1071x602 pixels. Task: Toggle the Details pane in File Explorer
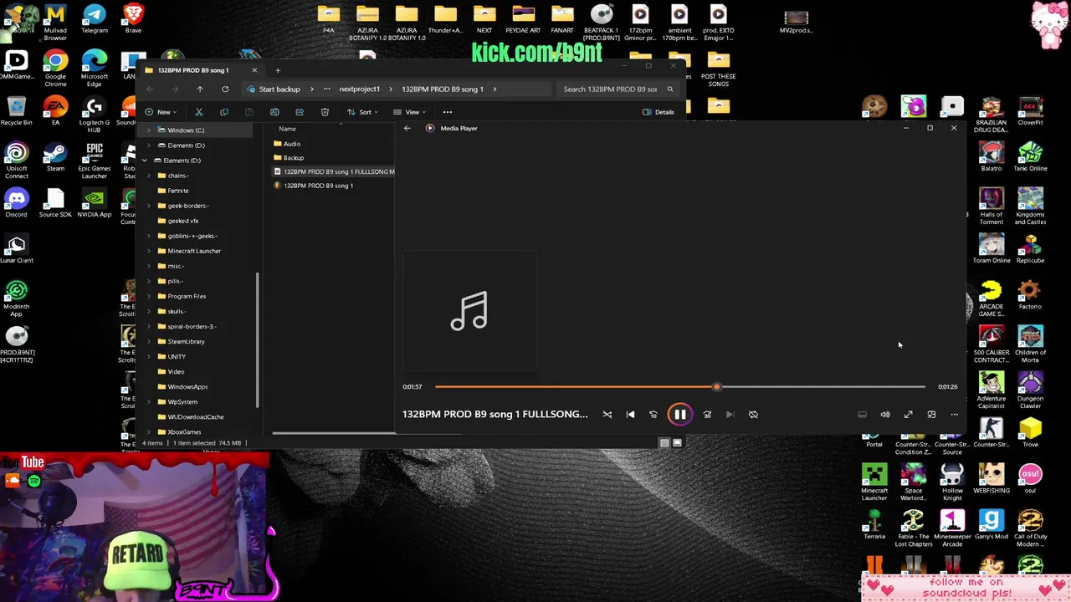coord(658,112)
